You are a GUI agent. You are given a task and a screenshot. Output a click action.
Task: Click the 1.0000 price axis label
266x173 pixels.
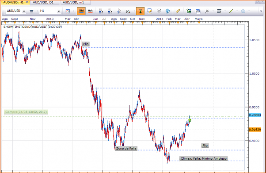[254, 73]
